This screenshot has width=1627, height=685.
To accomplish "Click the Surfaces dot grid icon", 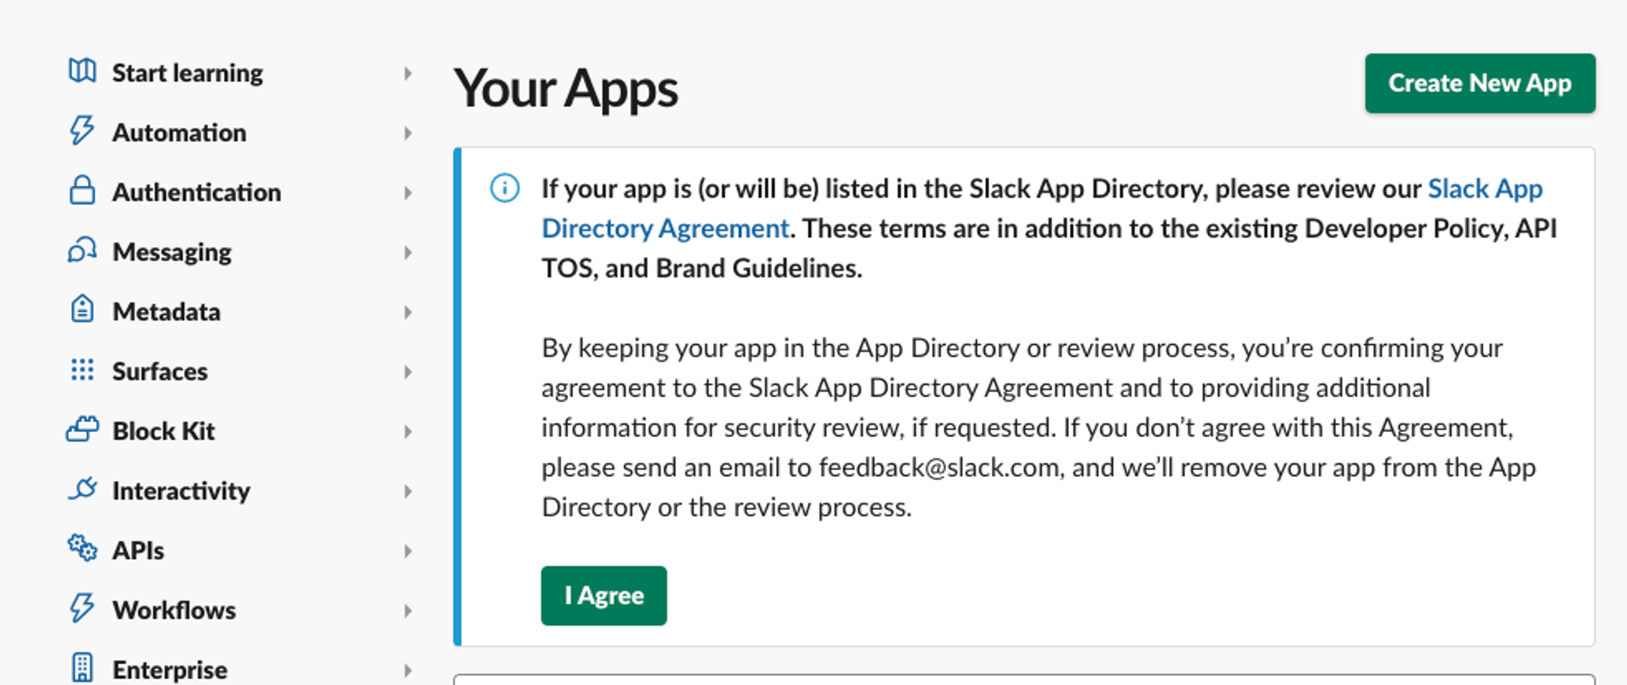I will 82,370.
